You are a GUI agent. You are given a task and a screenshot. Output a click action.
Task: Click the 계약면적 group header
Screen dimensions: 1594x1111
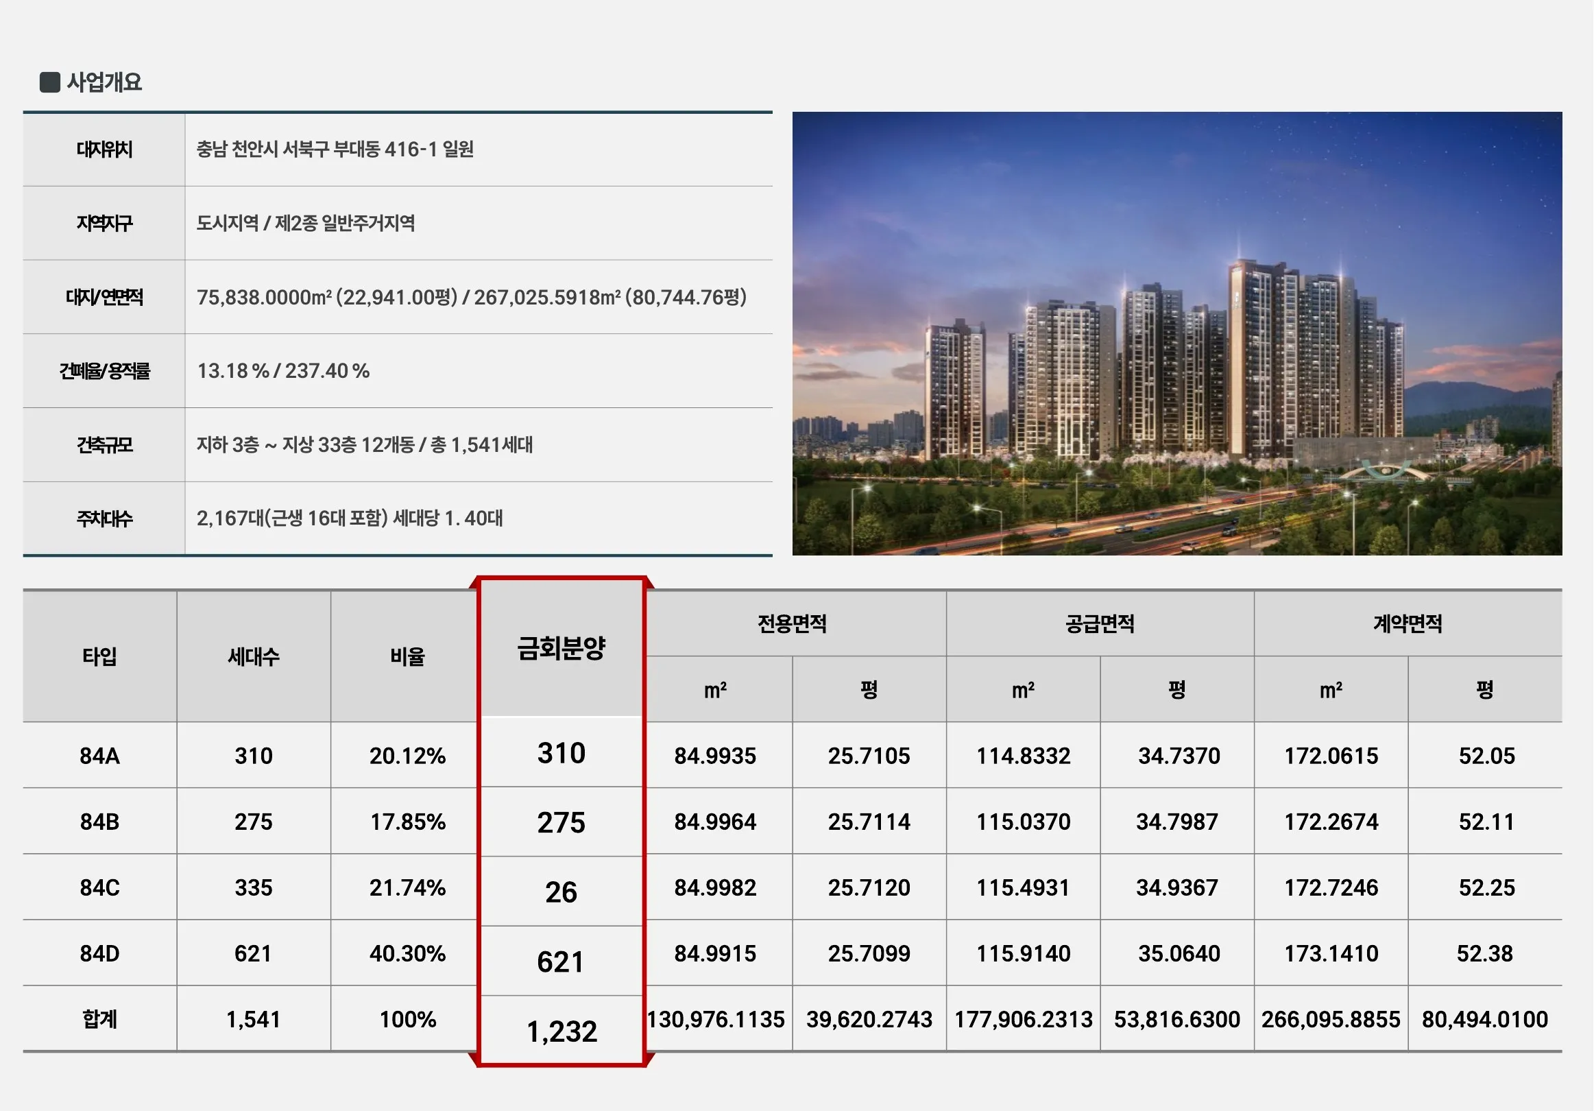pos(1408,623)
